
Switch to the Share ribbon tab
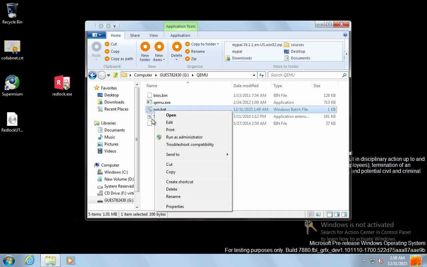coord(135,35)
